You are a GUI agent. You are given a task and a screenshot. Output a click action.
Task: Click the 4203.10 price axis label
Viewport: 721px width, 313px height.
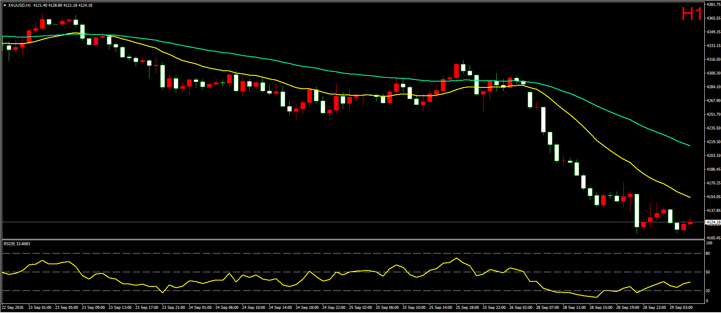coord(713,156)
